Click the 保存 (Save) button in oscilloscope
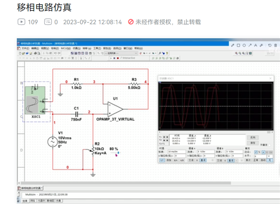Image resolution: width=280 pixels, height=204 pixels. tap(253, 143)
